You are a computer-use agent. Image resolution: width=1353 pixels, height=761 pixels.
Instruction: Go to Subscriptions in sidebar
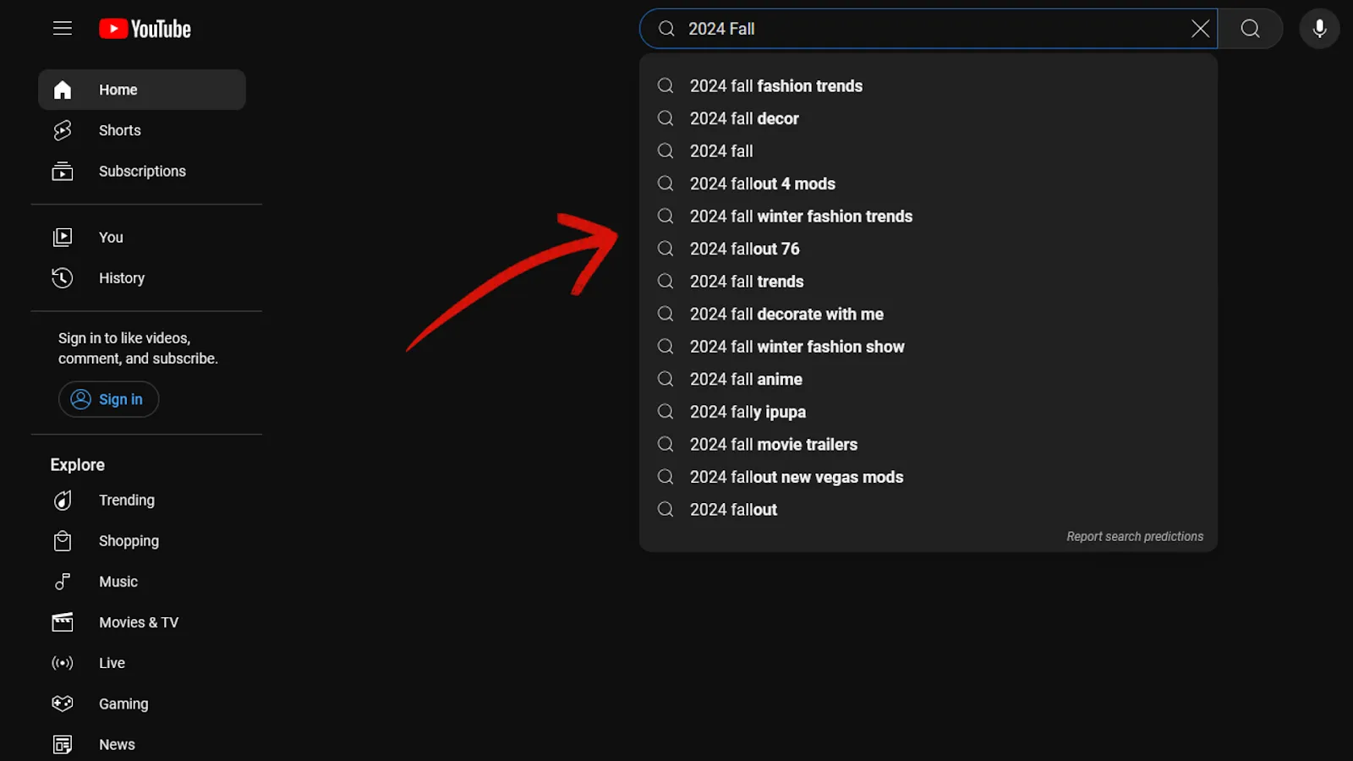click(x=141, y=171)
